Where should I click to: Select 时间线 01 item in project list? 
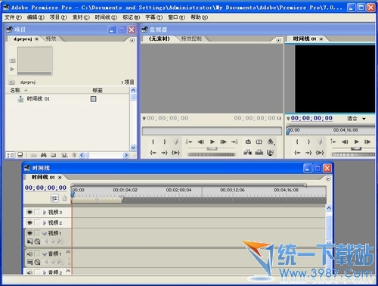pos(38,99)
